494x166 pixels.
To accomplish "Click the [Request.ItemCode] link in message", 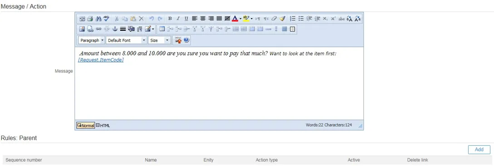I will tap(101, 60).
